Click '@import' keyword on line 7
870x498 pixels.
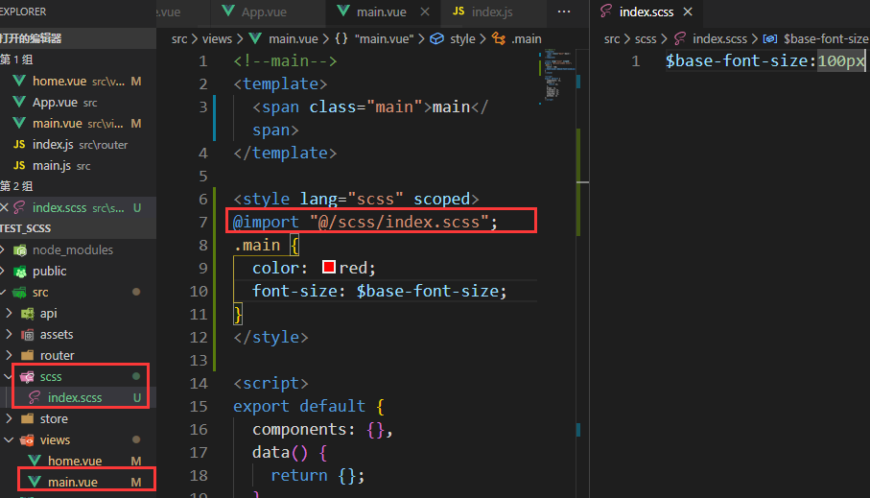pos(266,222)
